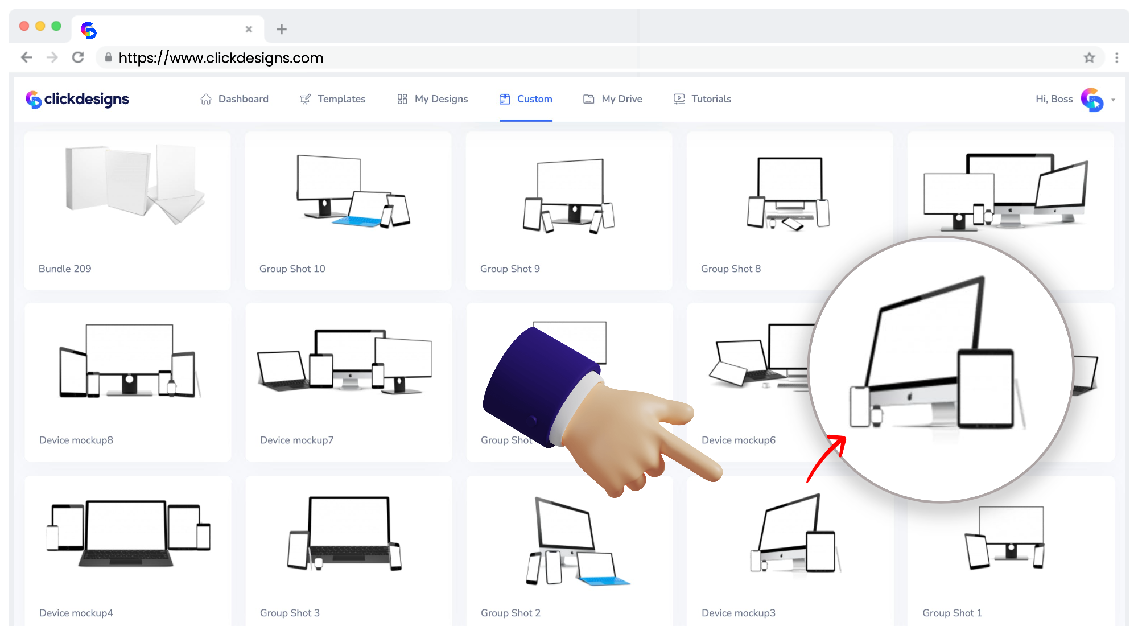Close the current browser tab

click(x=249, y=29)
